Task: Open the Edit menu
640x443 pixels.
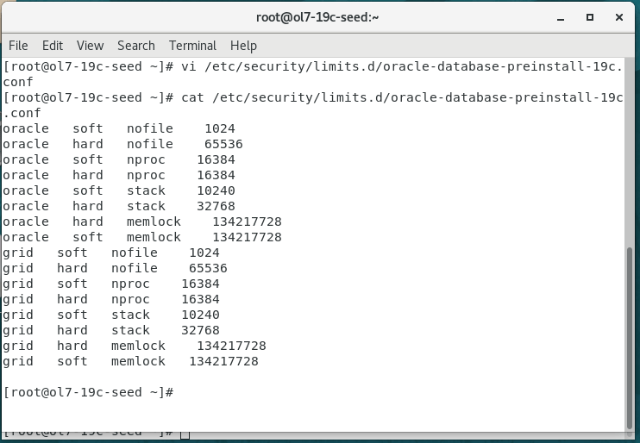Action: pyautogui.click(x=53, y=46)
